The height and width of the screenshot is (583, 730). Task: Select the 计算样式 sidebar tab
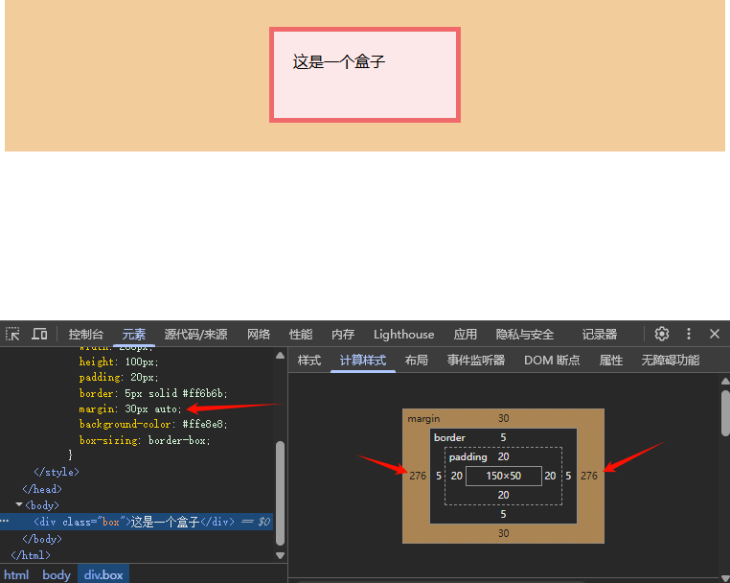click(x=363, y=361)
